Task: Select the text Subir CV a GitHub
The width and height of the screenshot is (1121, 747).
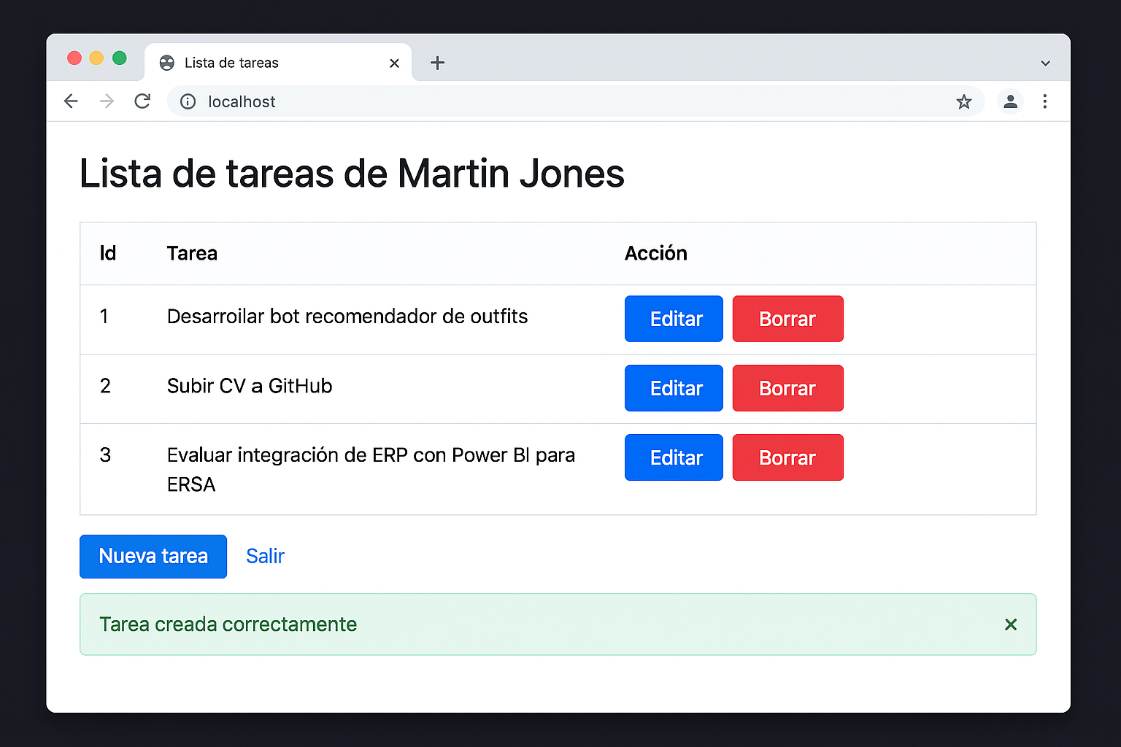Action: click(250, 386)
